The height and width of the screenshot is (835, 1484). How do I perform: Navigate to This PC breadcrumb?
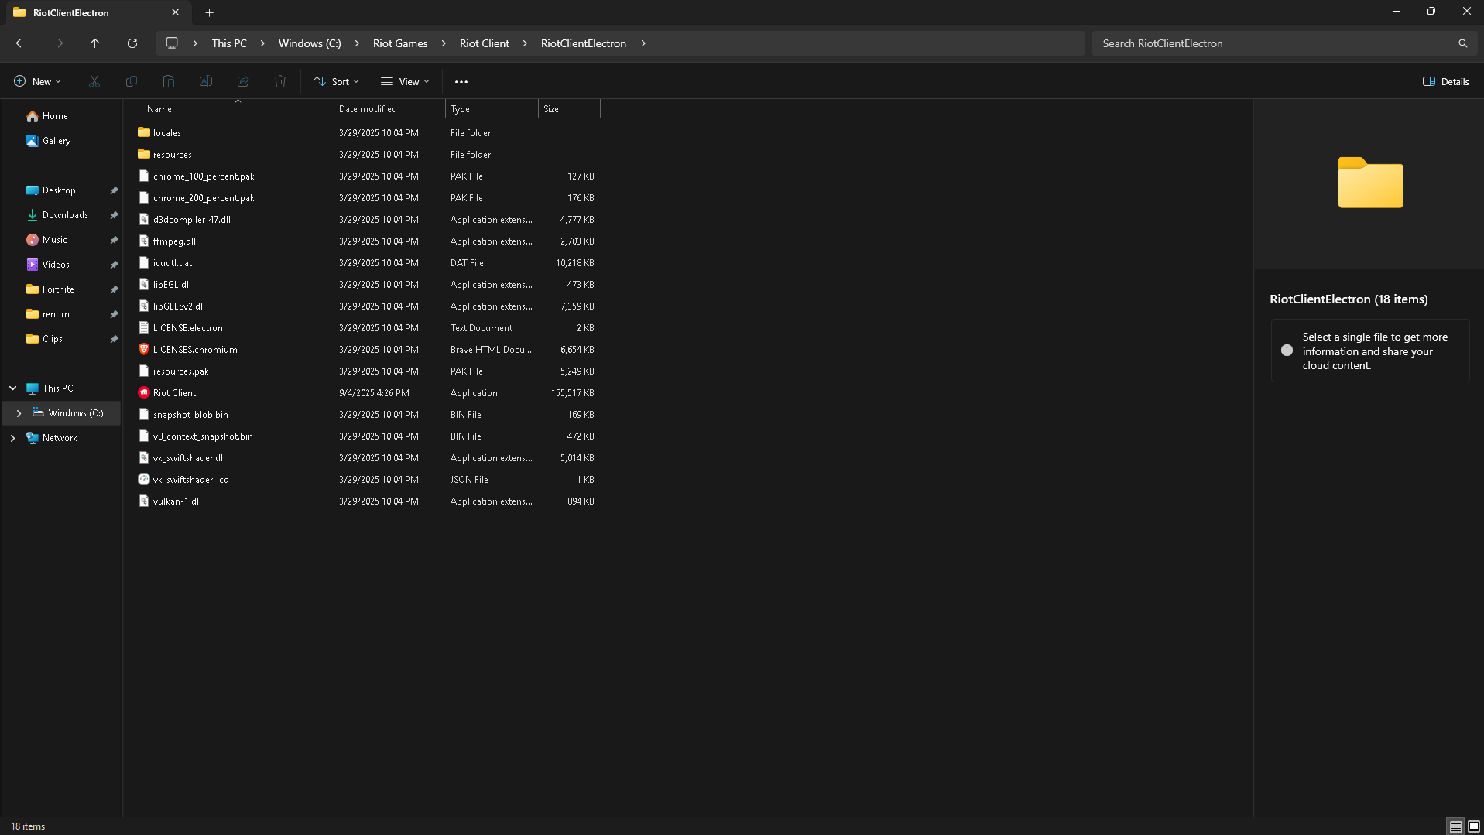(229, 43)
